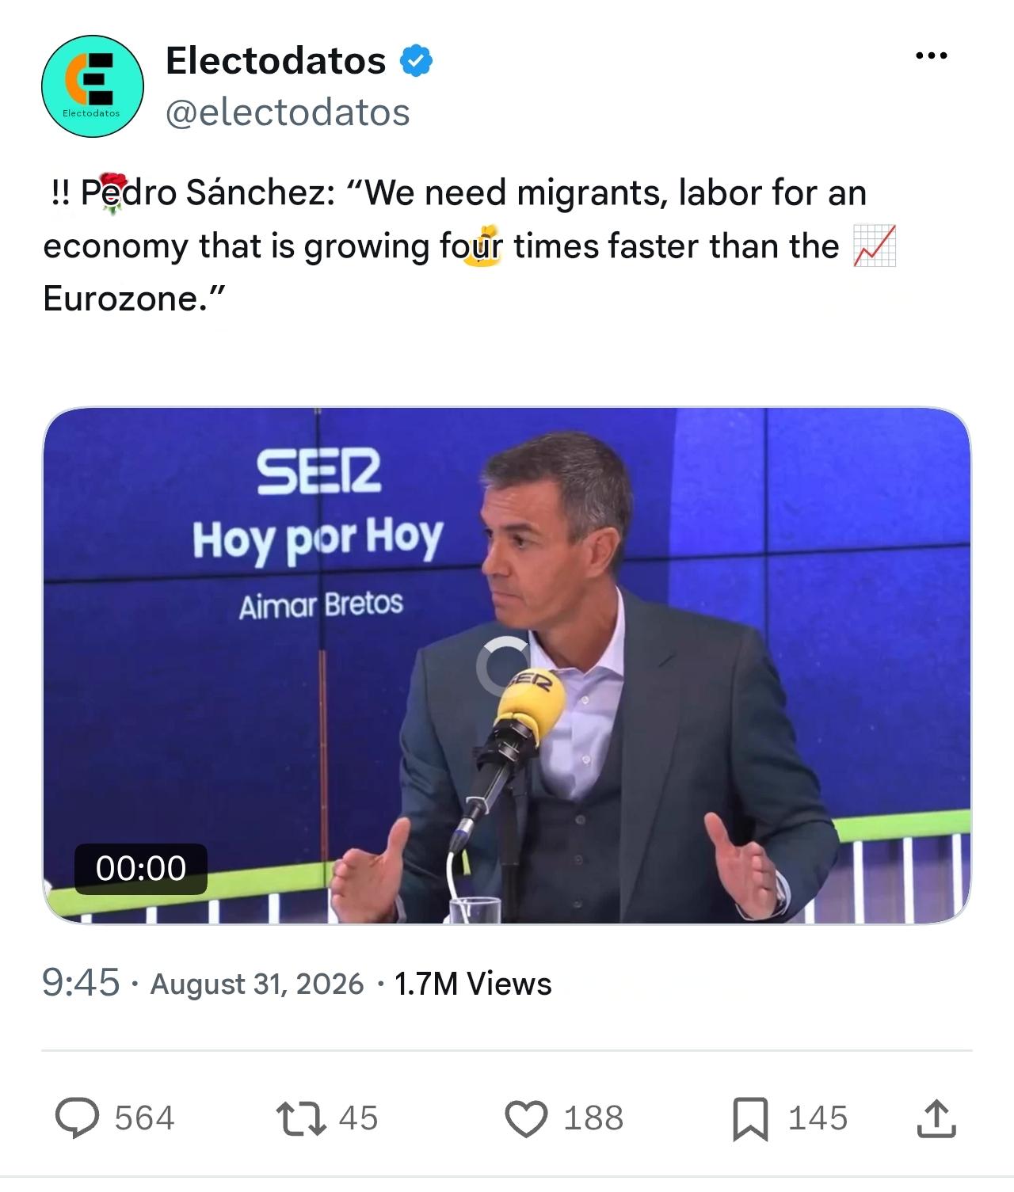This screenshot has height=1192, width=1014.
Task: Click the blue verified badge
Action: 416,61
